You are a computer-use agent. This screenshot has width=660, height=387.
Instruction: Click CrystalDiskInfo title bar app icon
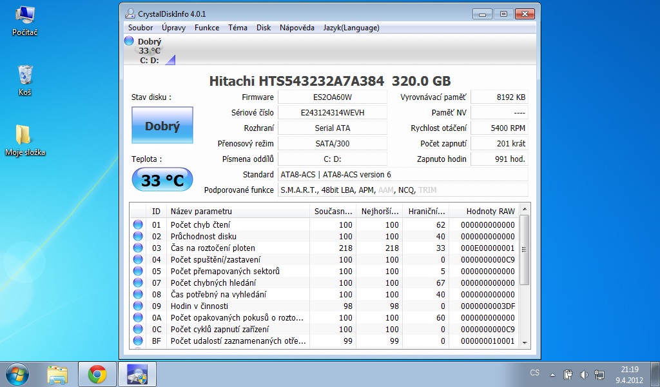(x=130, y=14)
